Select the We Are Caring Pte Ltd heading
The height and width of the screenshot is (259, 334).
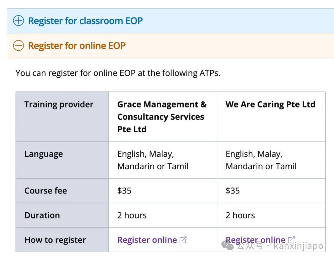point(270,104)
